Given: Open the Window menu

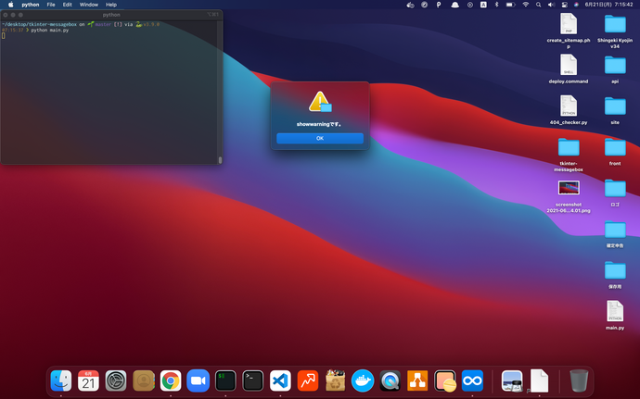Looking at the screenshot, I should pyautogui.click(x=88, y=5).
